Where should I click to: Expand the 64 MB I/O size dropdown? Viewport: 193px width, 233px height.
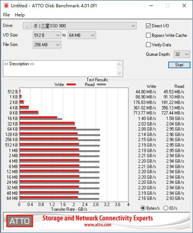click(82, 35)
